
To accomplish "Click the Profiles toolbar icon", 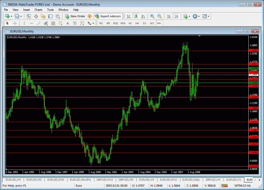I will click(17, 16).
